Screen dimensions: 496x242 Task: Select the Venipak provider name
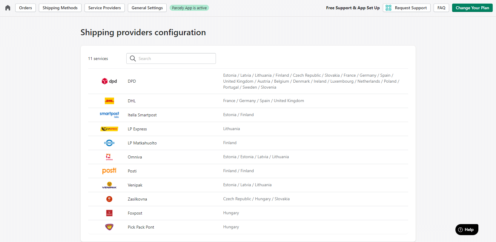[135, 185]
